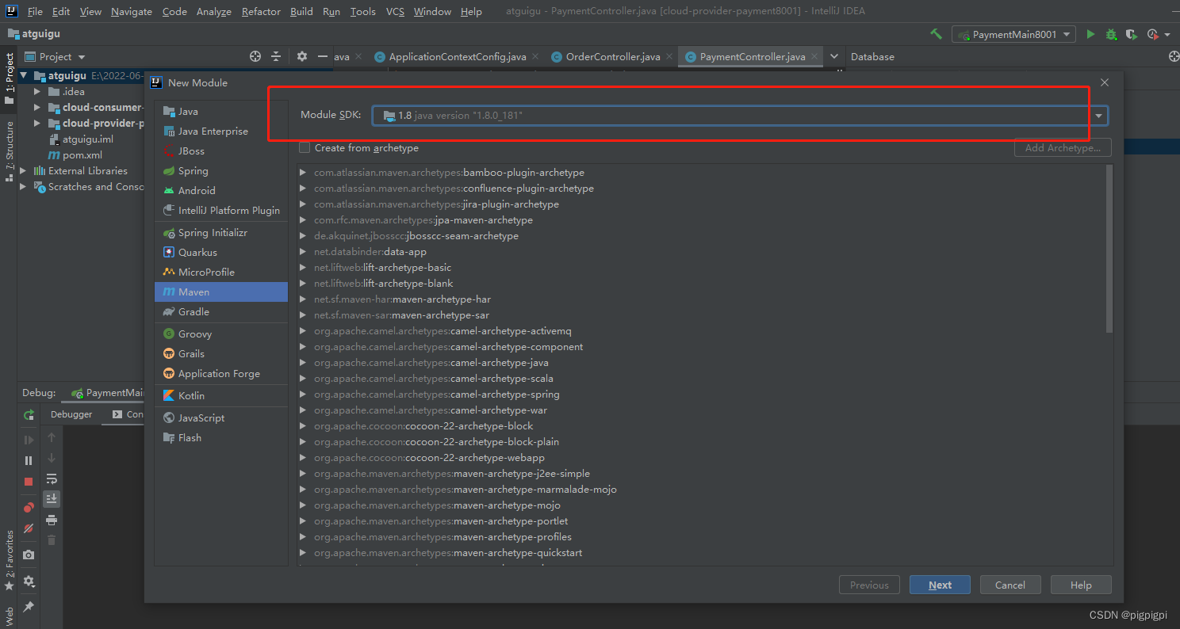The height and width of the screenshot is (629, 1180).
Task: Click collapse all icon in Project panel
Action: point(276,56)
